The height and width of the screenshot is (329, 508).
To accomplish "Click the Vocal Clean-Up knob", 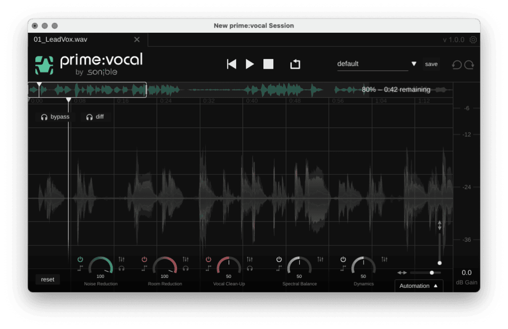I will click(229, 266).
